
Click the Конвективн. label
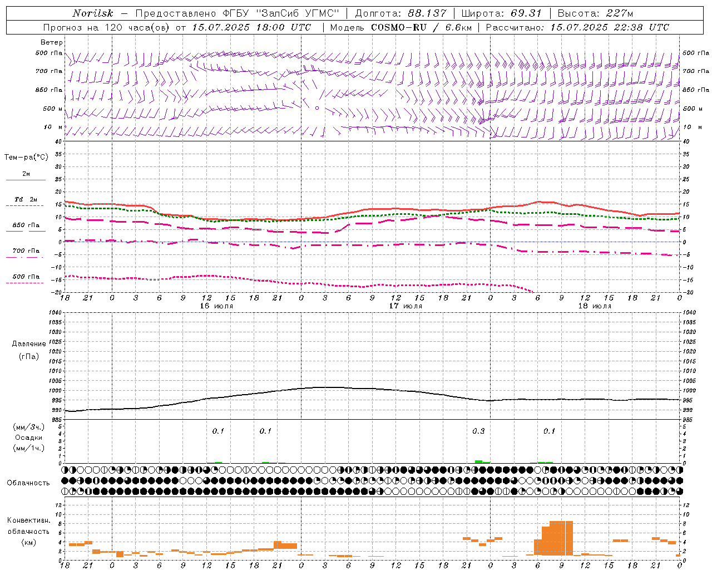[29, 520]
